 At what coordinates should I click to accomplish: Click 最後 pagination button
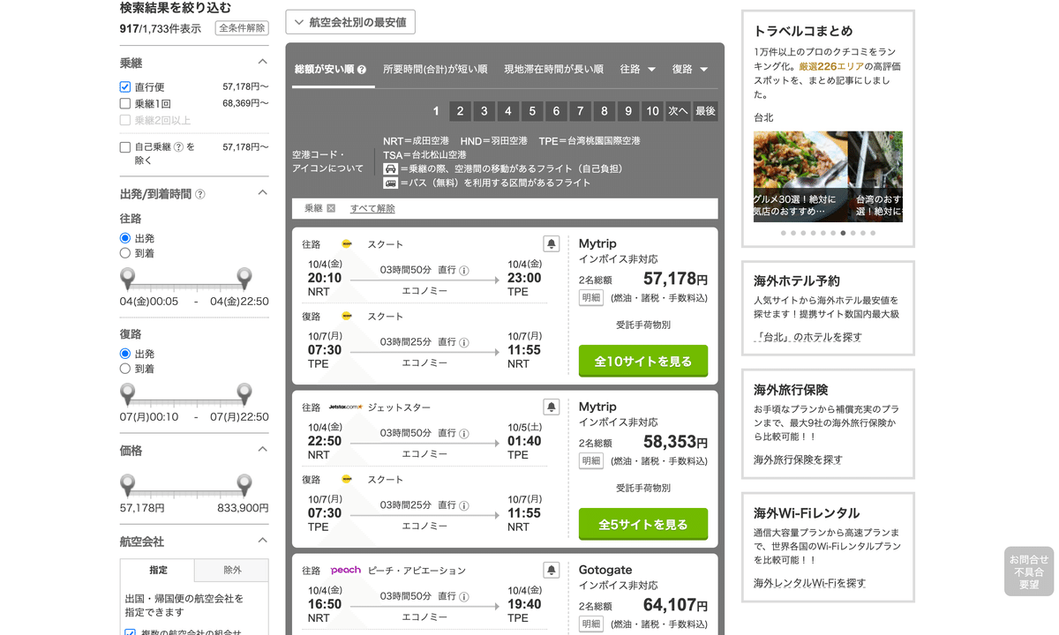705,111
